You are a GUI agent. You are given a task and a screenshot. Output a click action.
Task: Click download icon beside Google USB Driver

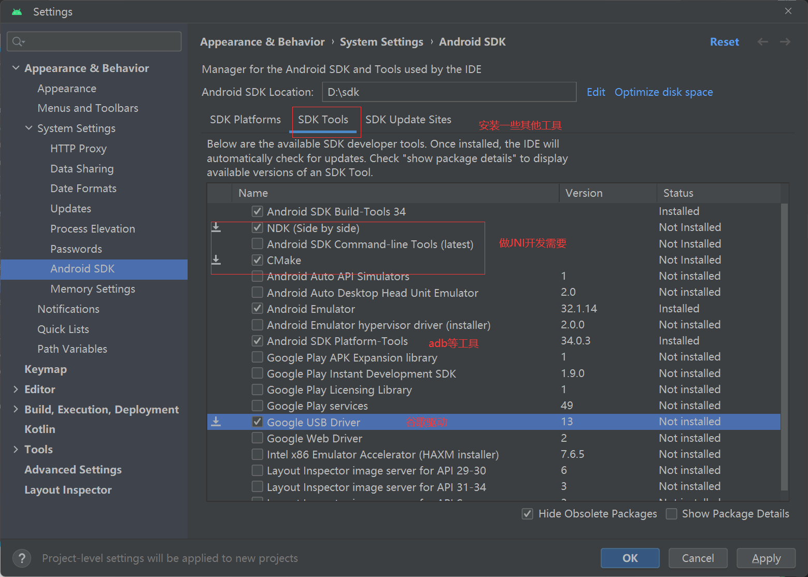(x=216, y=422)
